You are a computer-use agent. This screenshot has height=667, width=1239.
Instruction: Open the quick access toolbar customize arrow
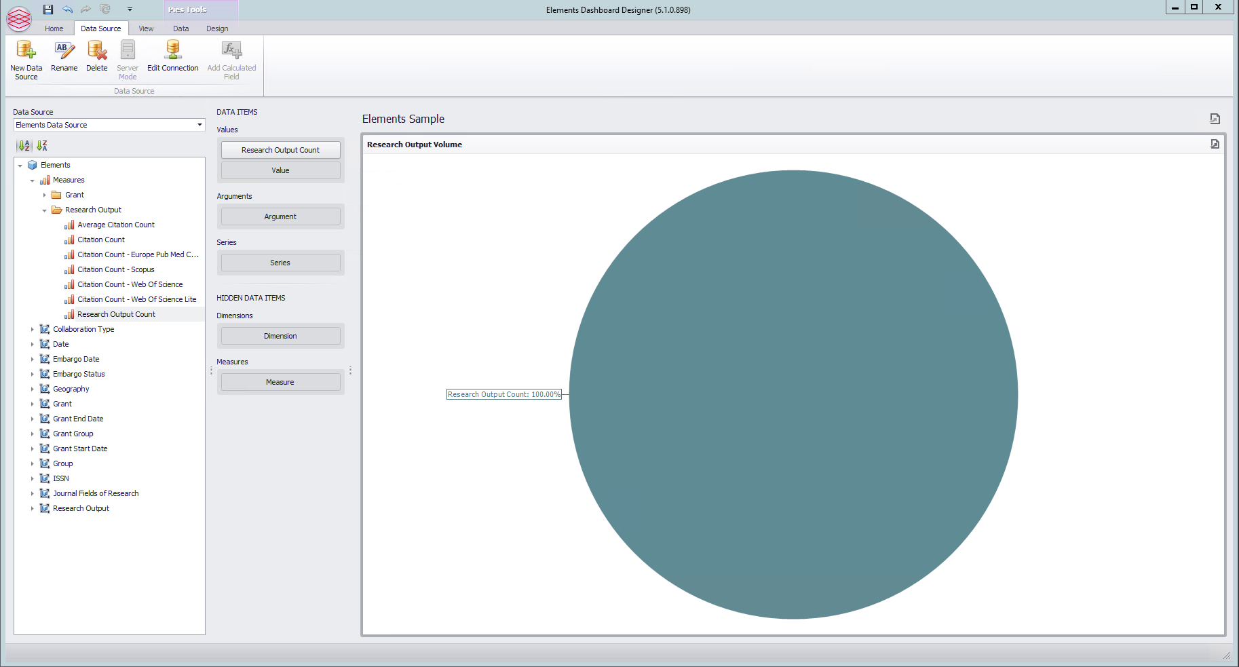[130, 9]
